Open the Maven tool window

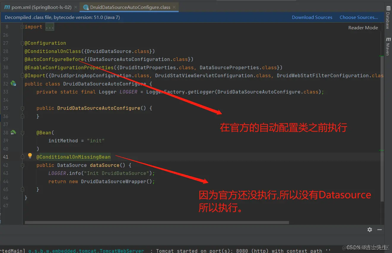click(388, 46)
